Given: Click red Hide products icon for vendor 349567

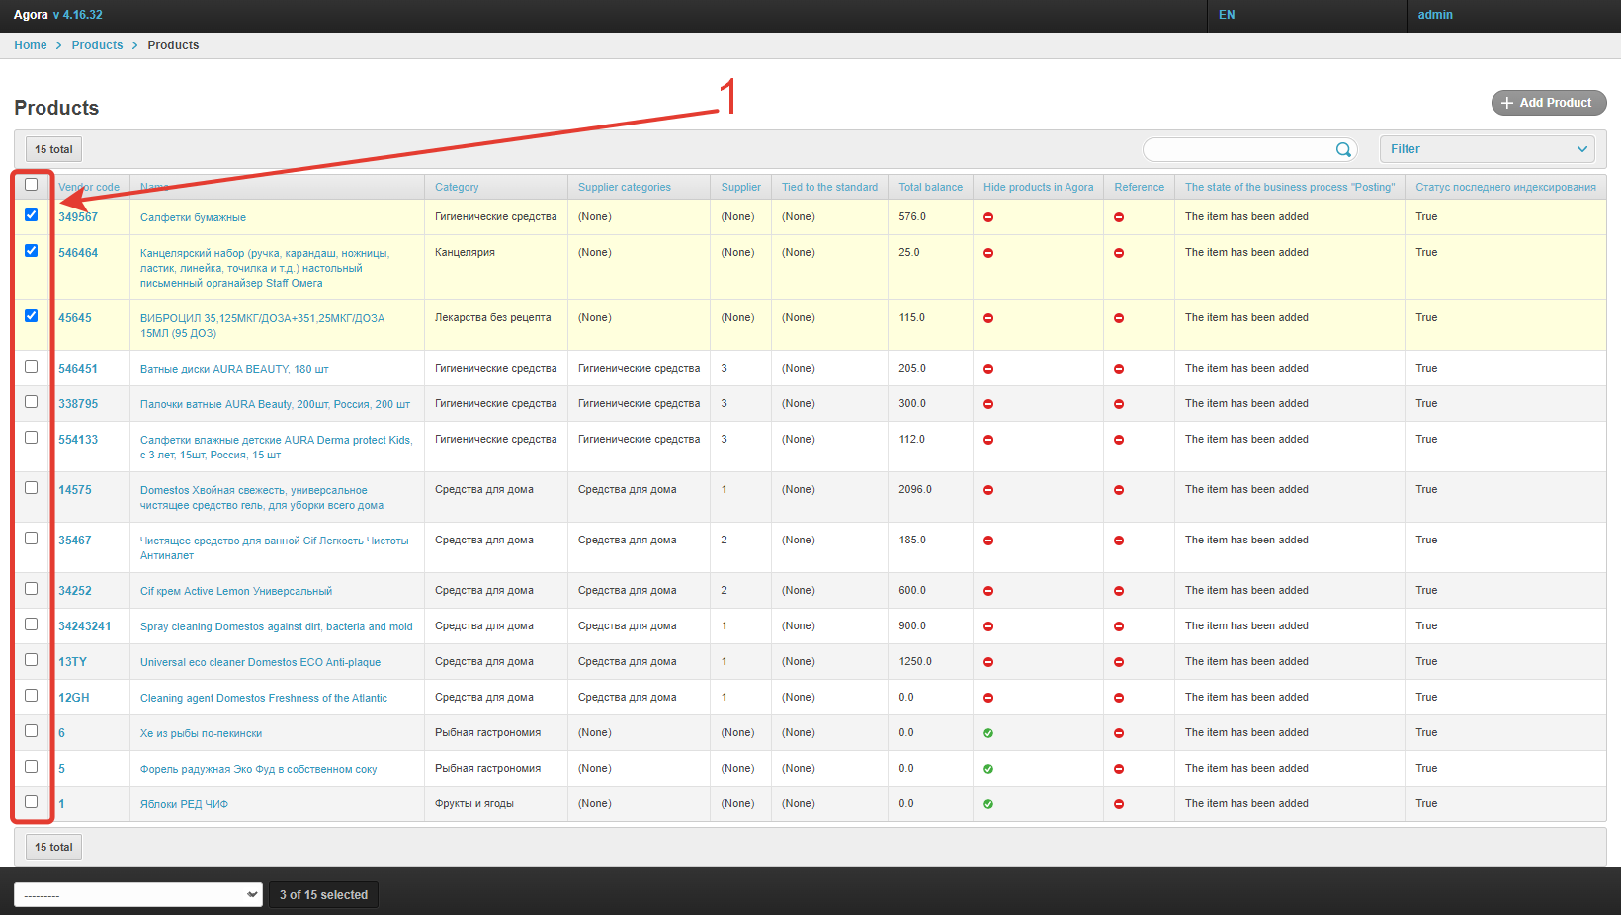Looking at the screenshot, I should click(x=988, y=217).
